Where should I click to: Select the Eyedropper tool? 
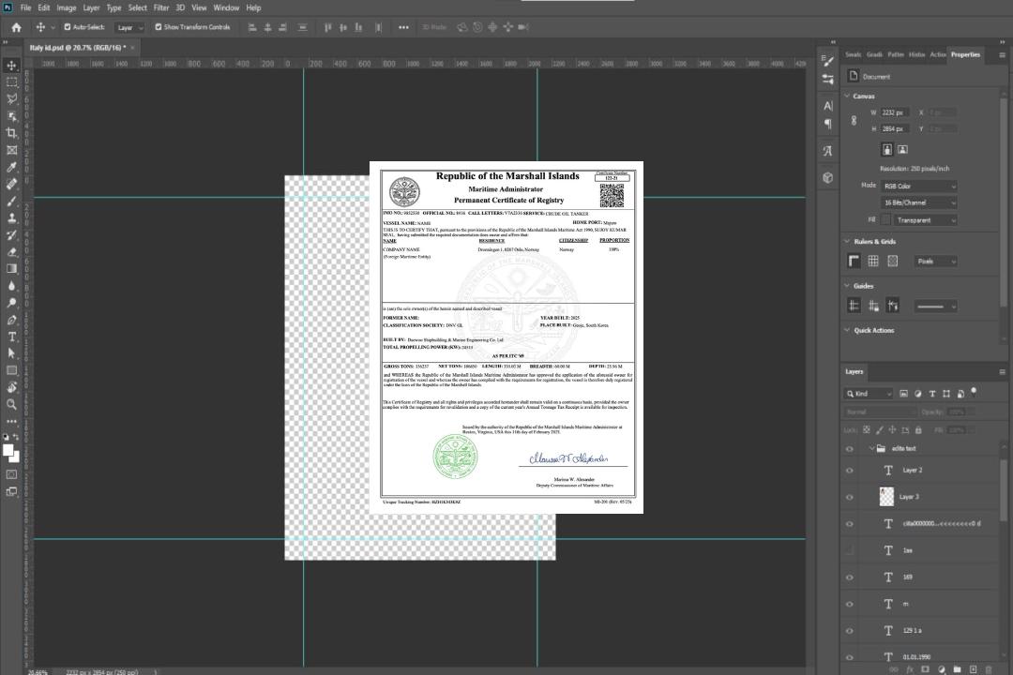(11, 167)
